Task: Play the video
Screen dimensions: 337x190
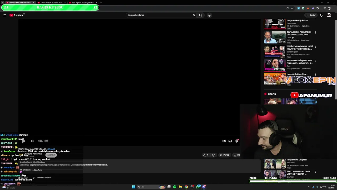Action: click(x=24, y=141)
